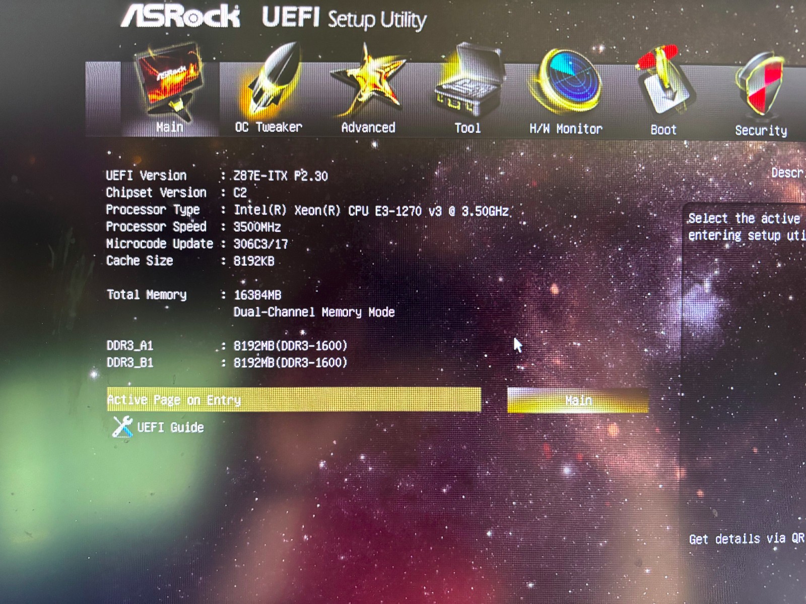Image resolution: width=806 pixels, height=604 pixels.
Task: Click the DDR3_A1 8192MB(DDR3-1600) value
Action: [291, 346]
